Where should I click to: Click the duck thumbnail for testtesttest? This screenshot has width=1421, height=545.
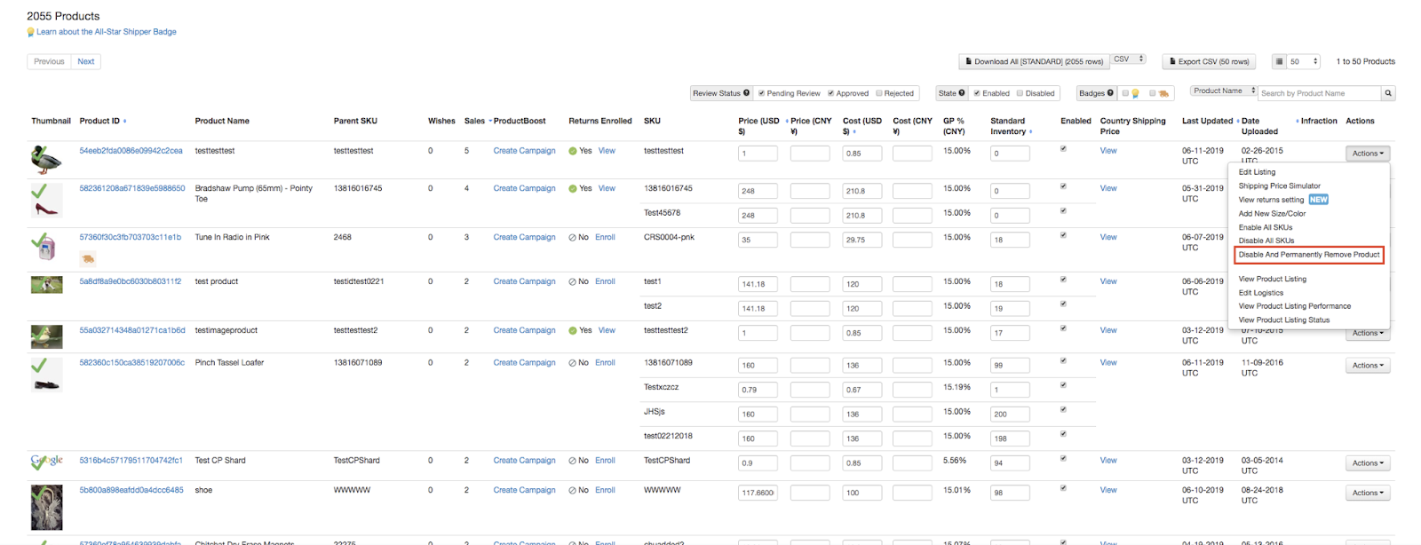click(x=46, y=160)
